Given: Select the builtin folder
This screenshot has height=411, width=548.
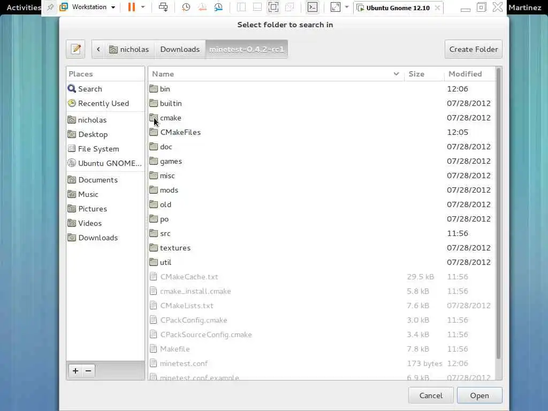Looking at the screenshot, I should [322, 103].
